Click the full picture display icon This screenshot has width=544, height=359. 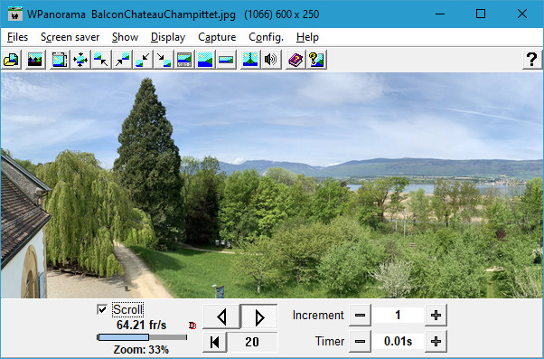tap(205, 60)
